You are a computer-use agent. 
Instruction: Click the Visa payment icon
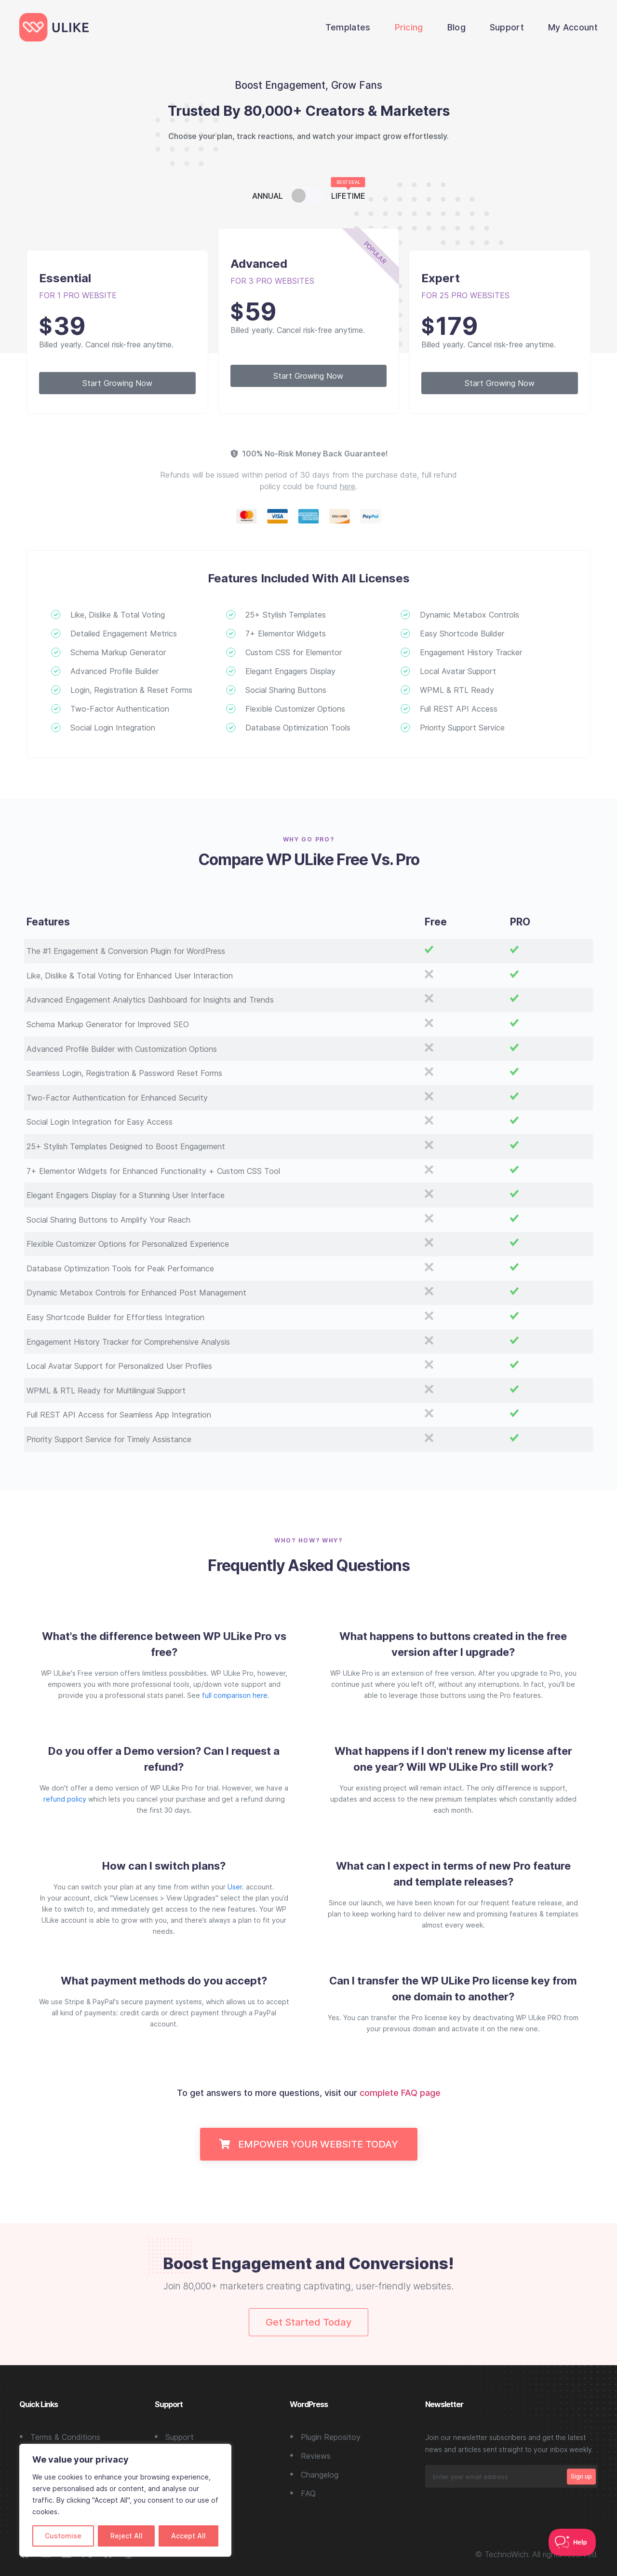(278, 516)
